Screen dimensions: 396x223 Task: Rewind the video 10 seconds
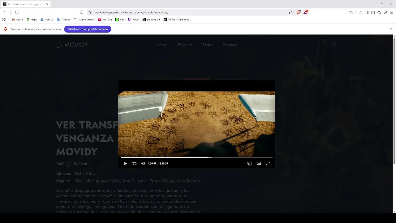tap(134, 164)
